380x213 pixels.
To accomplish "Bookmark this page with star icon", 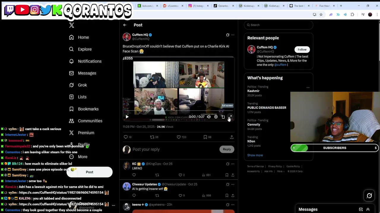I will click(x=321, y=14).
